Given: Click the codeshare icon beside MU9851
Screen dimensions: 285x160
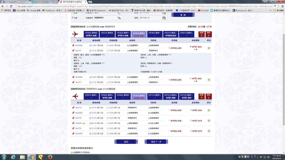Looking at the screenshot, I should click(84, 123).
